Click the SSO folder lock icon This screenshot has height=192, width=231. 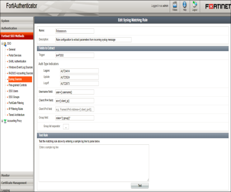click(5, 44)
